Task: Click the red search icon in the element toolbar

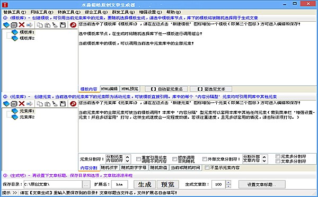Action: [73, 104]
